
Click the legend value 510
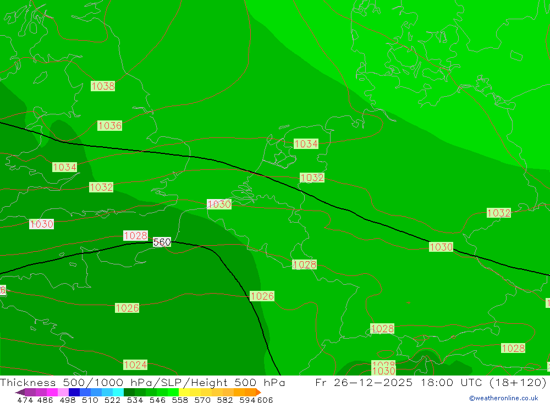tap(90, 400)
